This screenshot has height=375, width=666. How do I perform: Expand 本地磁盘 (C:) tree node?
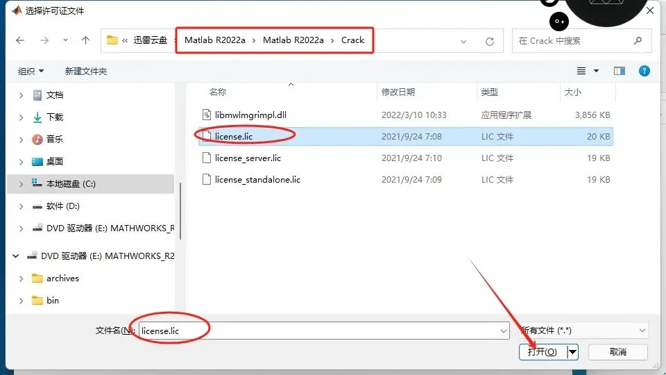21,184
